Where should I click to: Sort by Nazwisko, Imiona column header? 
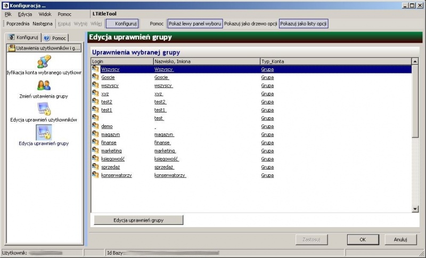pos(207,61)
